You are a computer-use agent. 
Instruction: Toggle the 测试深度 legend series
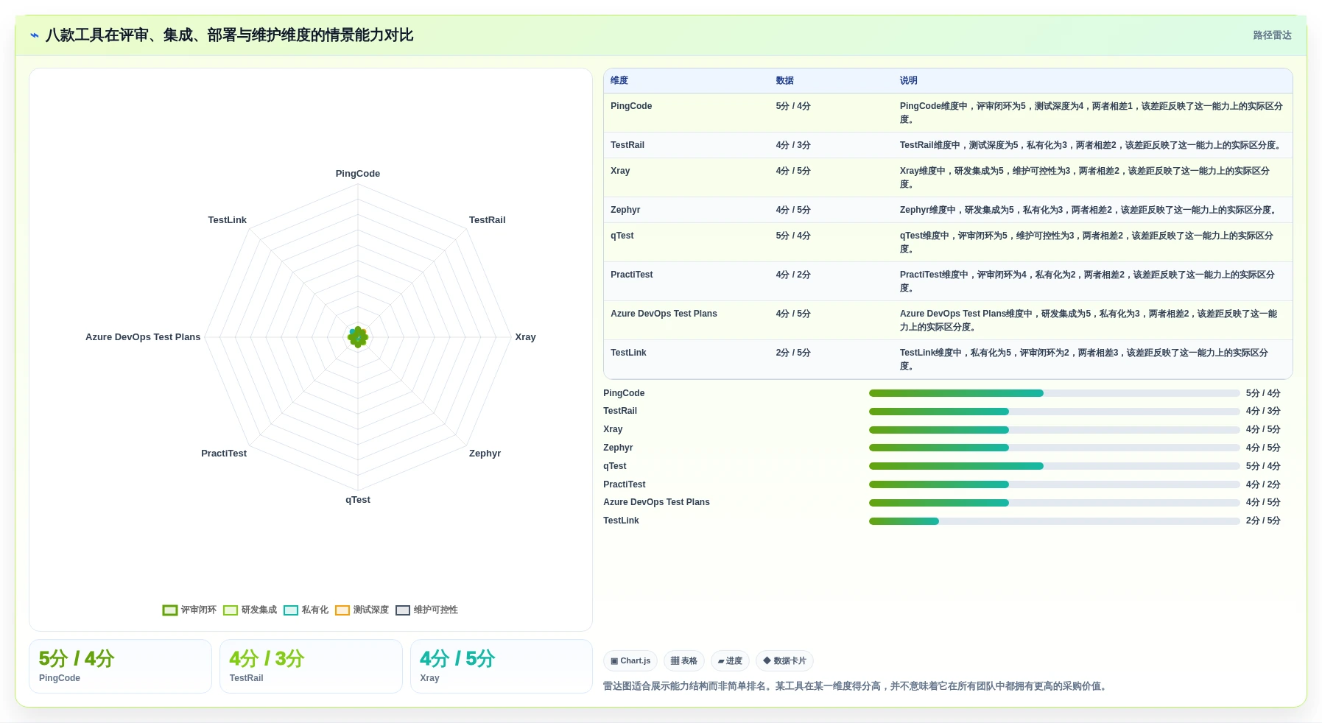(362, 610)
